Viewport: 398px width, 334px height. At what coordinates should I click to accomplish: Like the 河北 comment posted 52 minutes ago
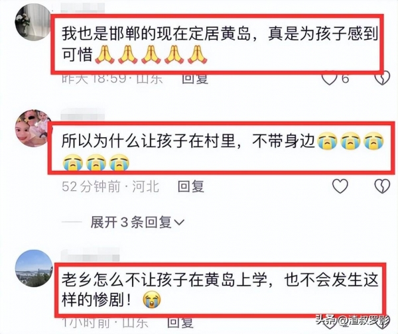click(x=340, y=186)
